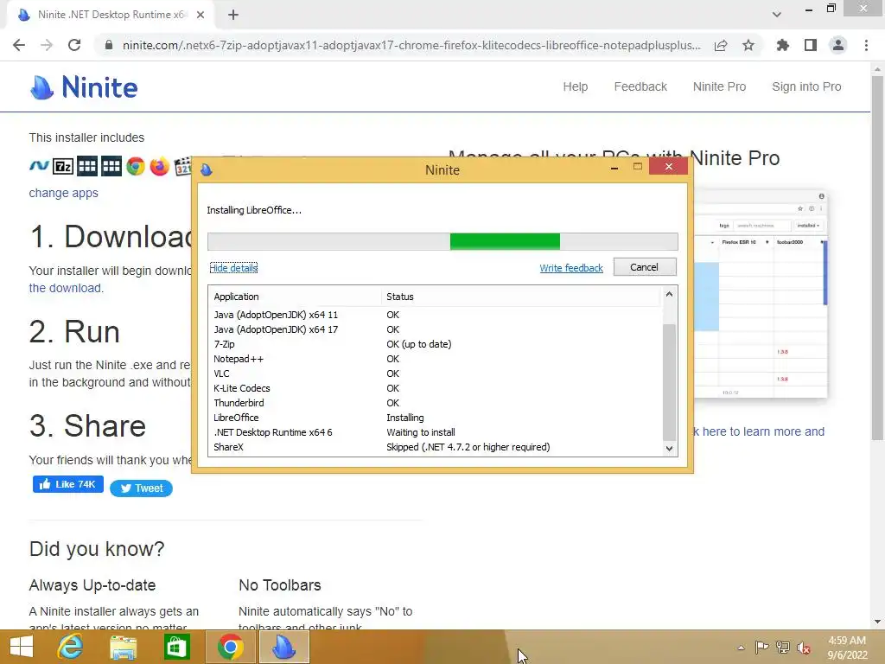The image size is (885, 664).
Task: Click the share page icon in address bar
Action: click(721, 45)
